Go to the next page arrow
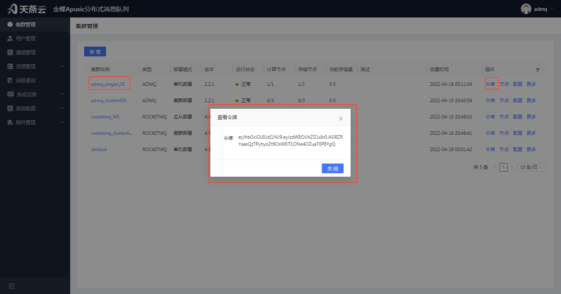 pyautogui.click(x=512, y=167)
